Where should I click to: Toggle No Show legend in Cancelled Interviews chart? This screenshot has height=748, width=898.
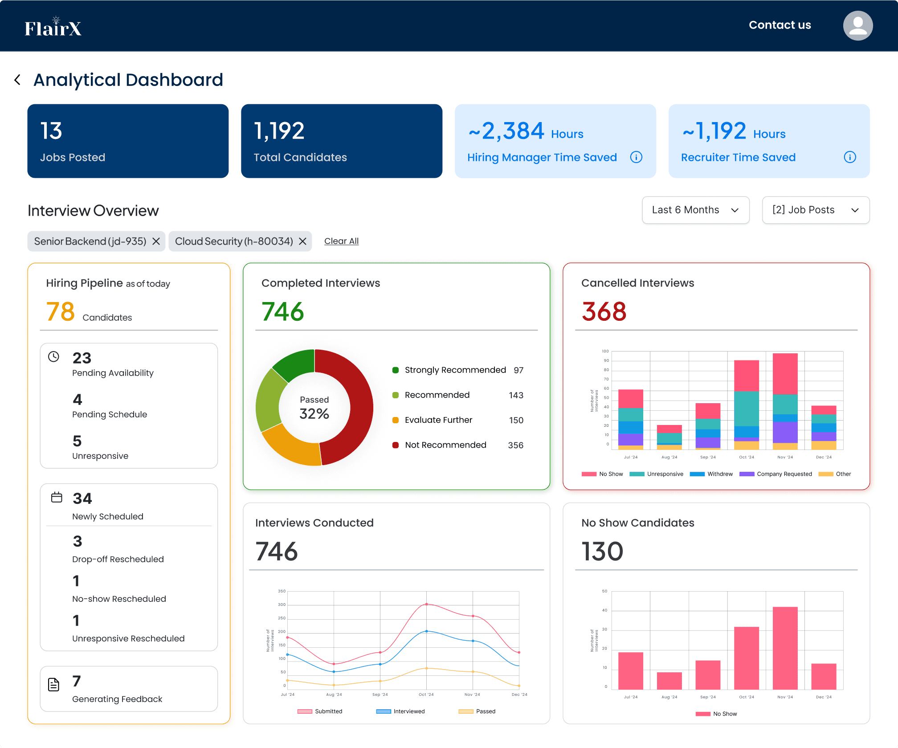(602, 474)
